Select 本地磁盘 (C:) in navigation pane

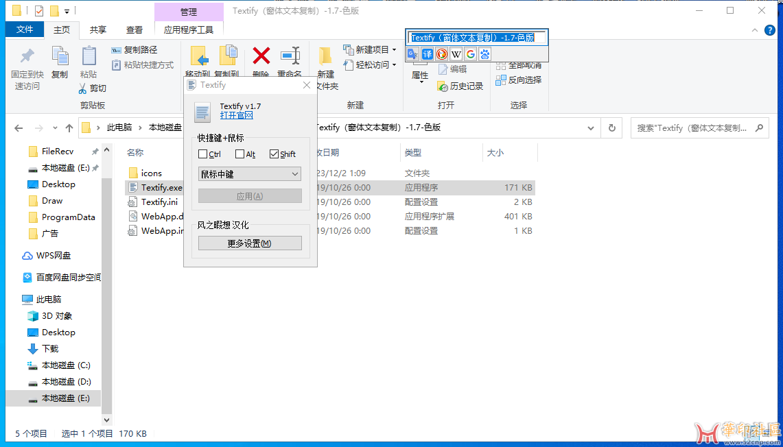pyautogui.click(x=66, y=365)
